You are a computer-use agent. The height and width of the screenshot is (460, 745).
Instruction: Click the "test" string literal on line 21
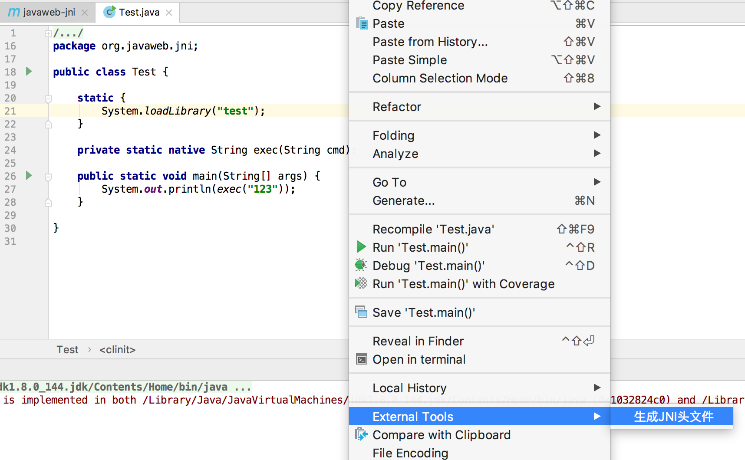click(235, 111)
